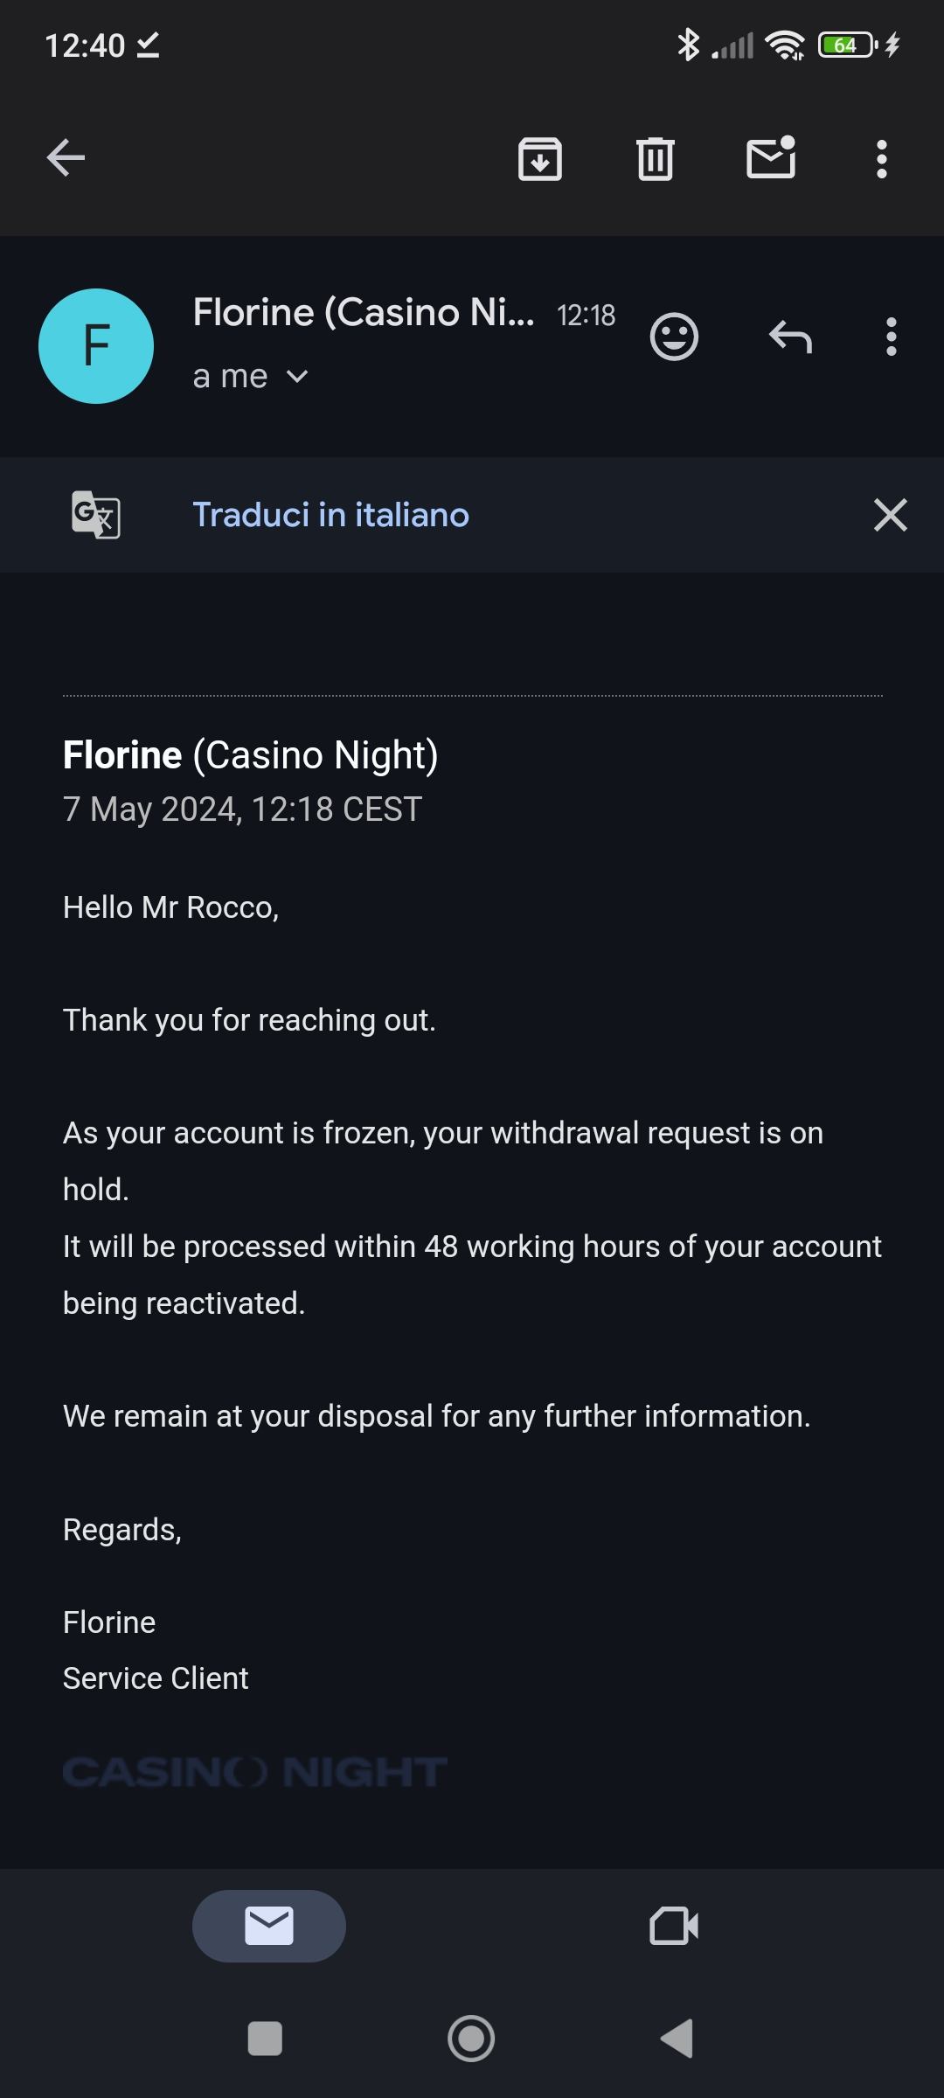This screenshot has height=2098, width=944.
Task: Delete the email with trash icon
Action: (x=656, y=159)
